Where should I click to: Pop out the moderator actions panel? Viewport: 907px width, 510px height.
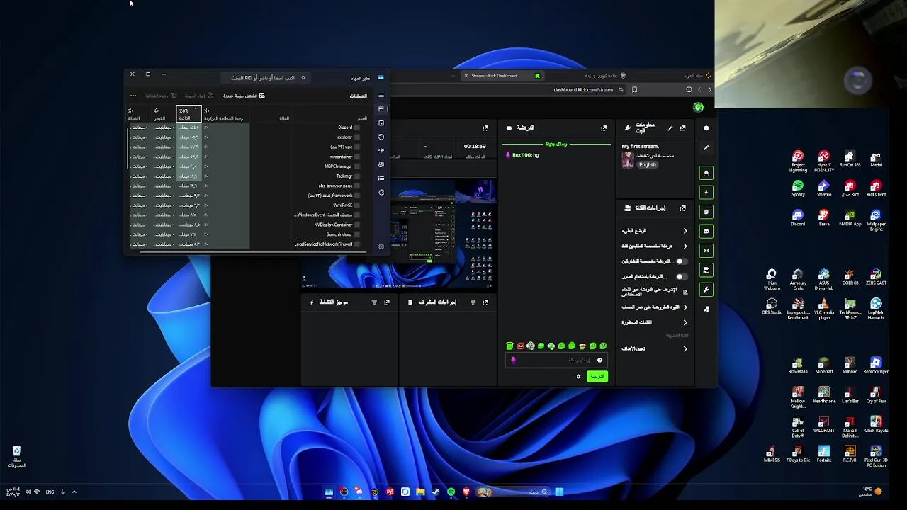tap(485, 302)
